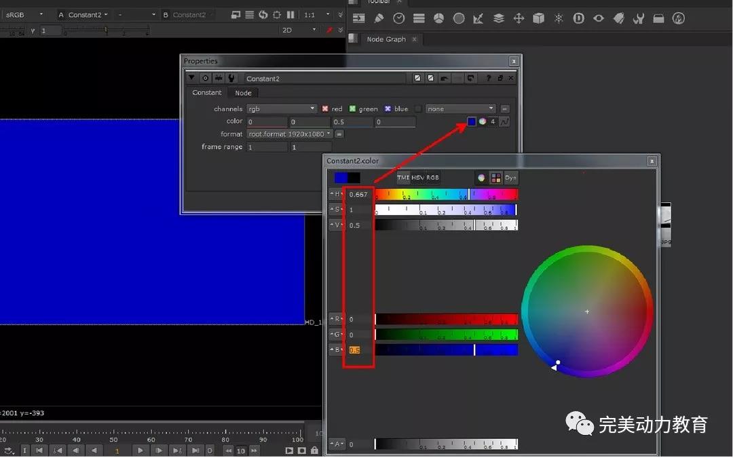Open the ToolSets menu (wrench icon)

click(639, 18)
